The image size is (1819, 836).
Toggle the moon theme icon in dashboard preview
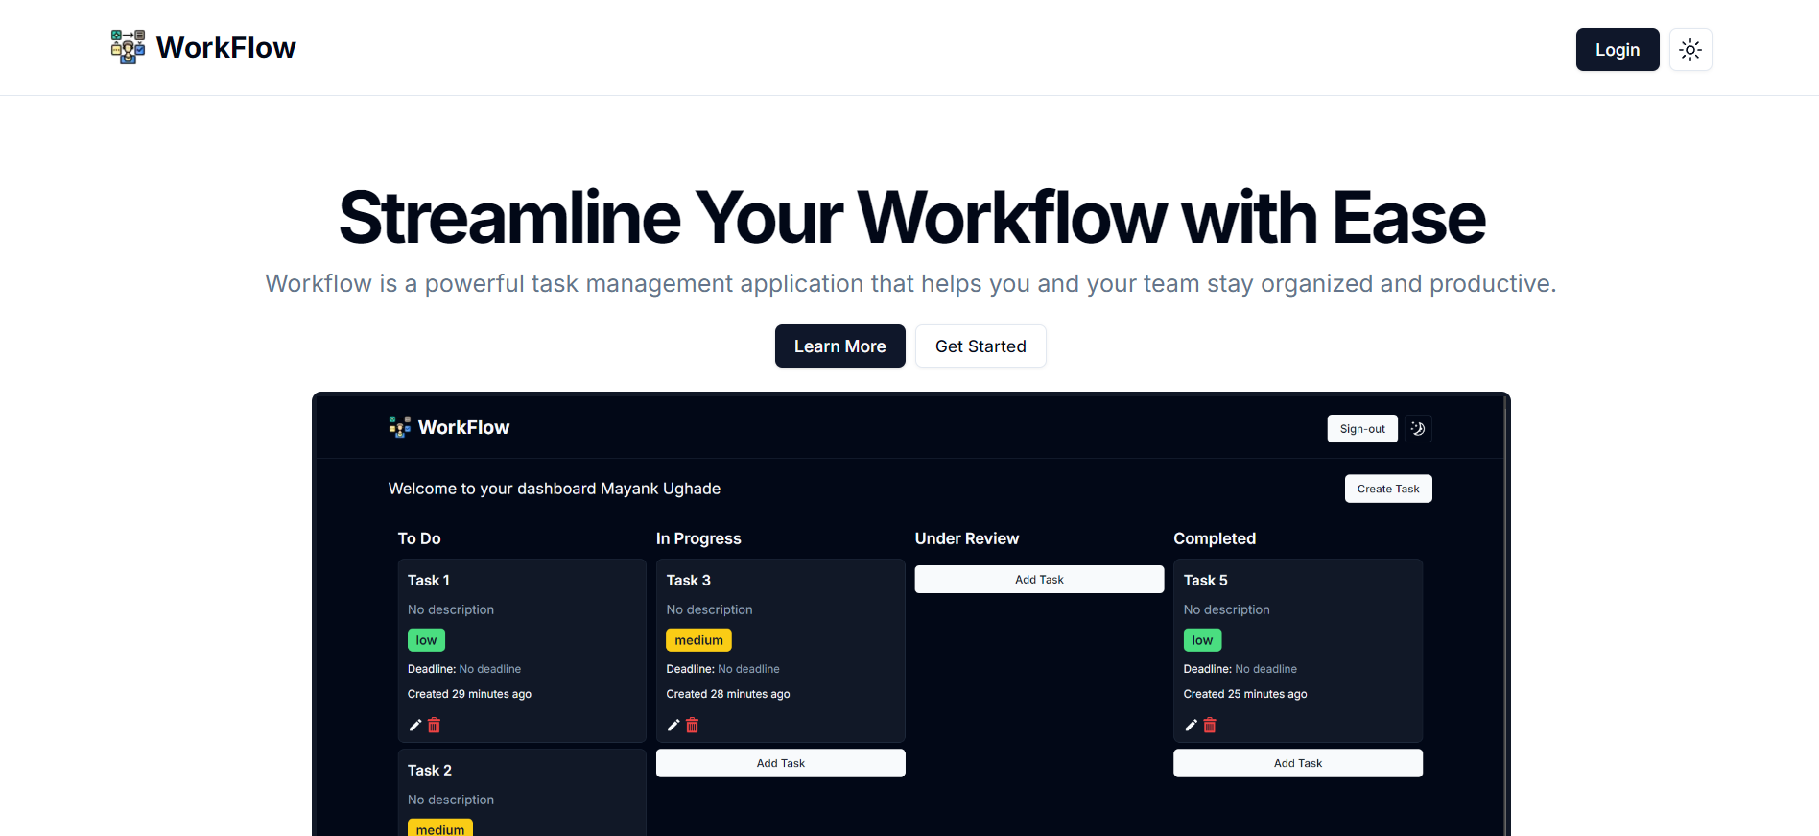pos(1418,429)
